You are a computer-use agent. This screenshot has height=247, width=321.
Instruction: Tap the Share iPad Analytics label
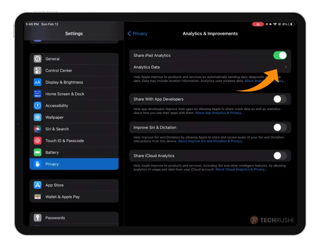point(152,55)
